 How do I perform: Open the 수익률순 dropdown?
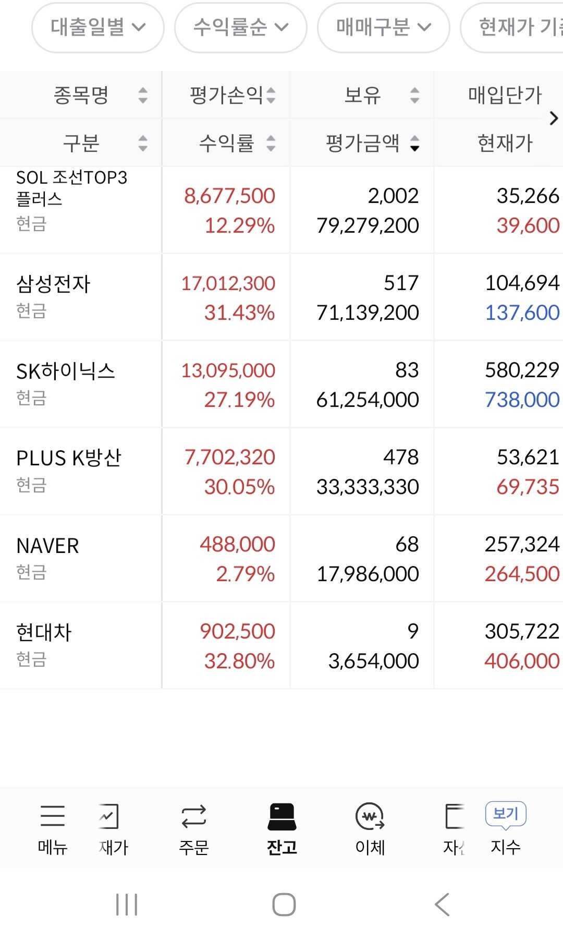(x=241, y=27)
